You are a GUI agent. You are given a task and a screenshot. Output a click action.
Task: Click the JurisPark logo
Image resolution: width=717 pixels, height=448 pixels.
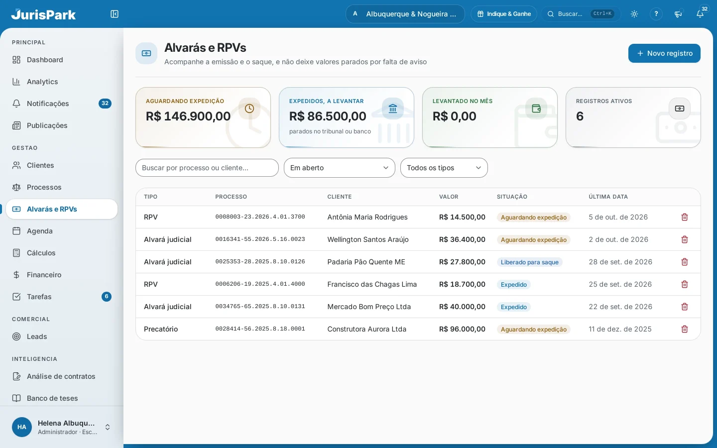point(43,14)
